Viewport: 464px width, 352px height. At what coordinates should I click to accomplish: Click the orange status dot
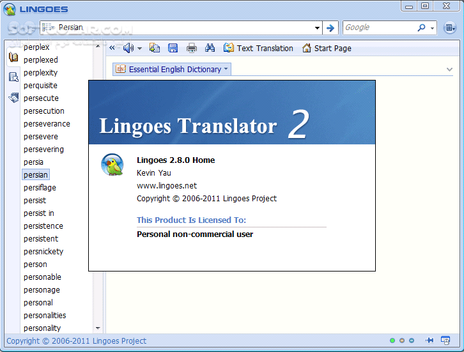click(x=402, y=341)
